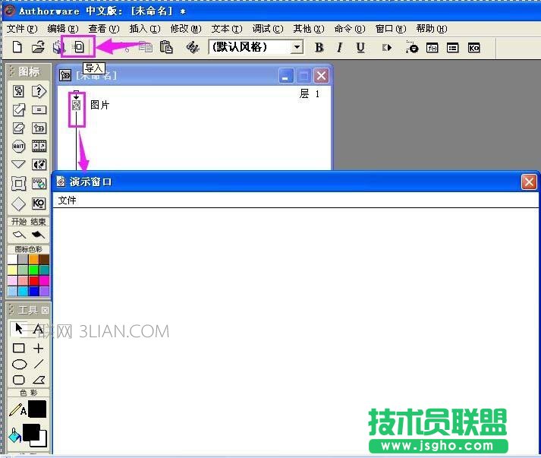Click the Copy toolbar icon
Screen dimensions: 541x458
(146, 47)
